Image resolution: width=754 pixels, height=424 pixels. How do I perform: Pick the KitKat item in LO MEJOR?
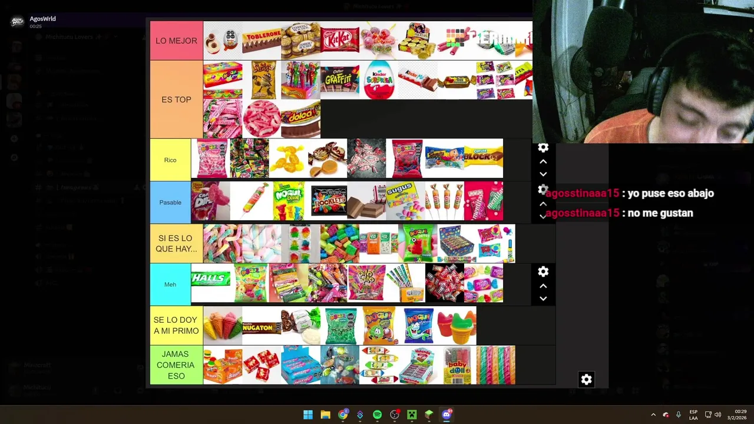point(339,41)
